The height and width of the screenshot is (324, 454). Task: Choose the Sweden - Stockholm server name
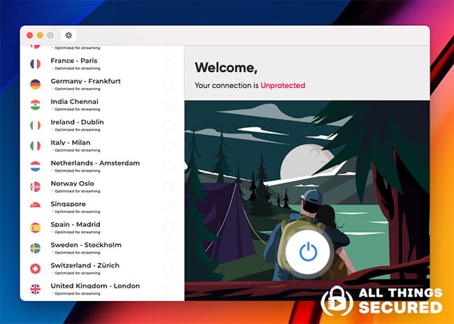(86, 245)
